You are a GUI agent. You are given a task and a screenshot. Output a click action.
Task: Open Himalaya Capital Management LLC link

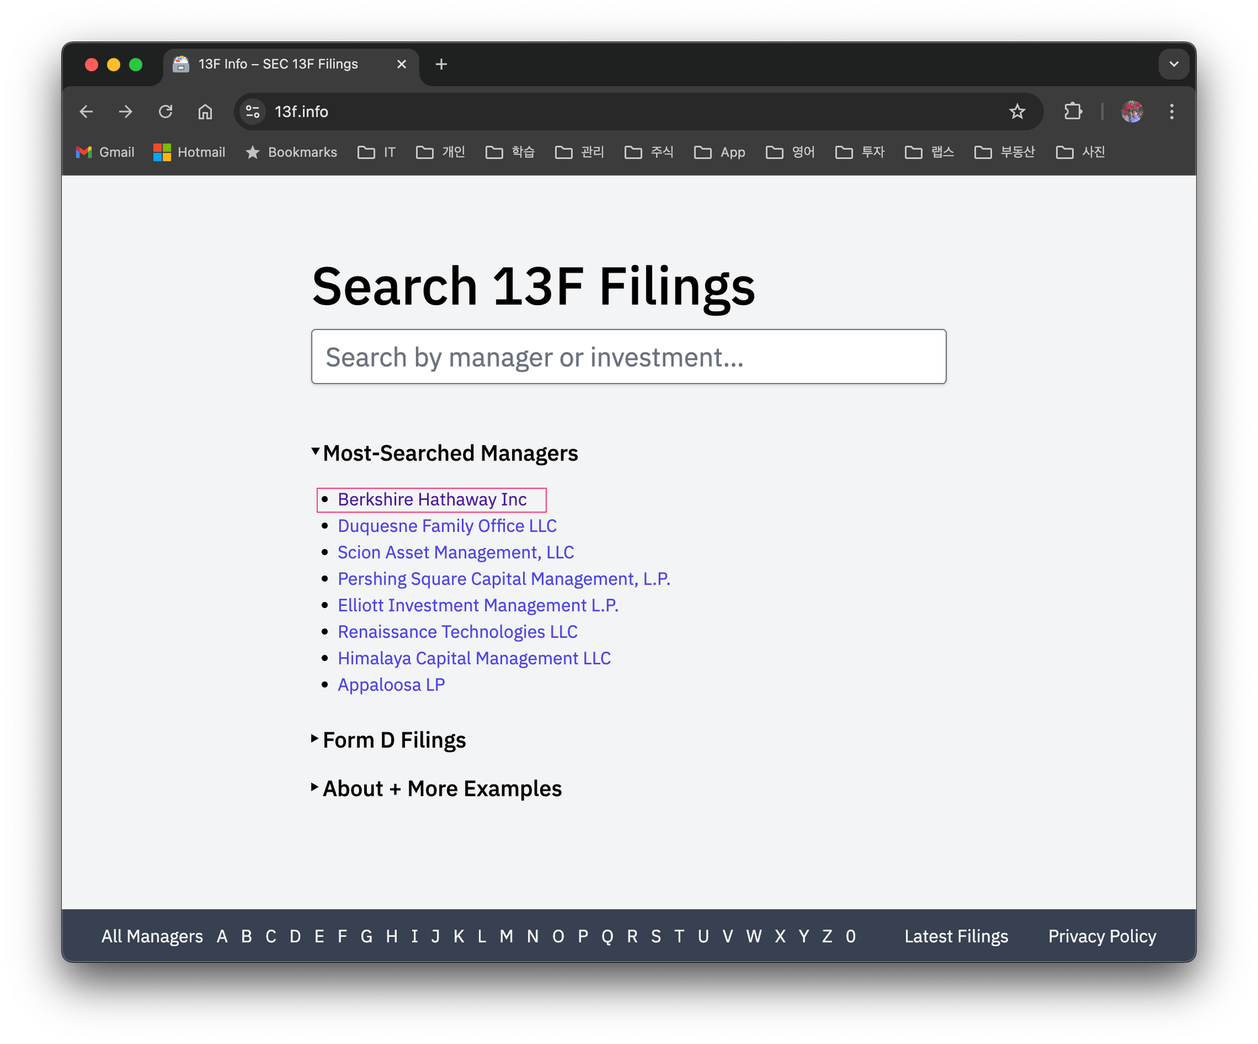click(x=474, y=658)
